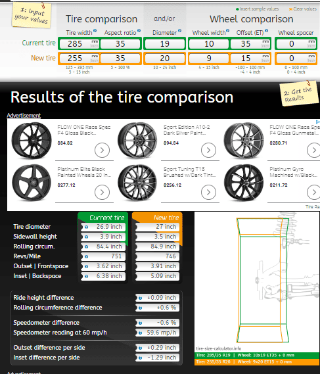
Task: Open the Diameter help icon
Action: pos(179,30)
